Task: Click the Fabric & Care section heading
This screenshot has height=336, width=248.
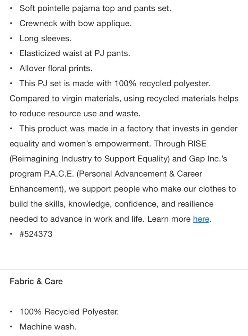Action: tap(36, 281)
